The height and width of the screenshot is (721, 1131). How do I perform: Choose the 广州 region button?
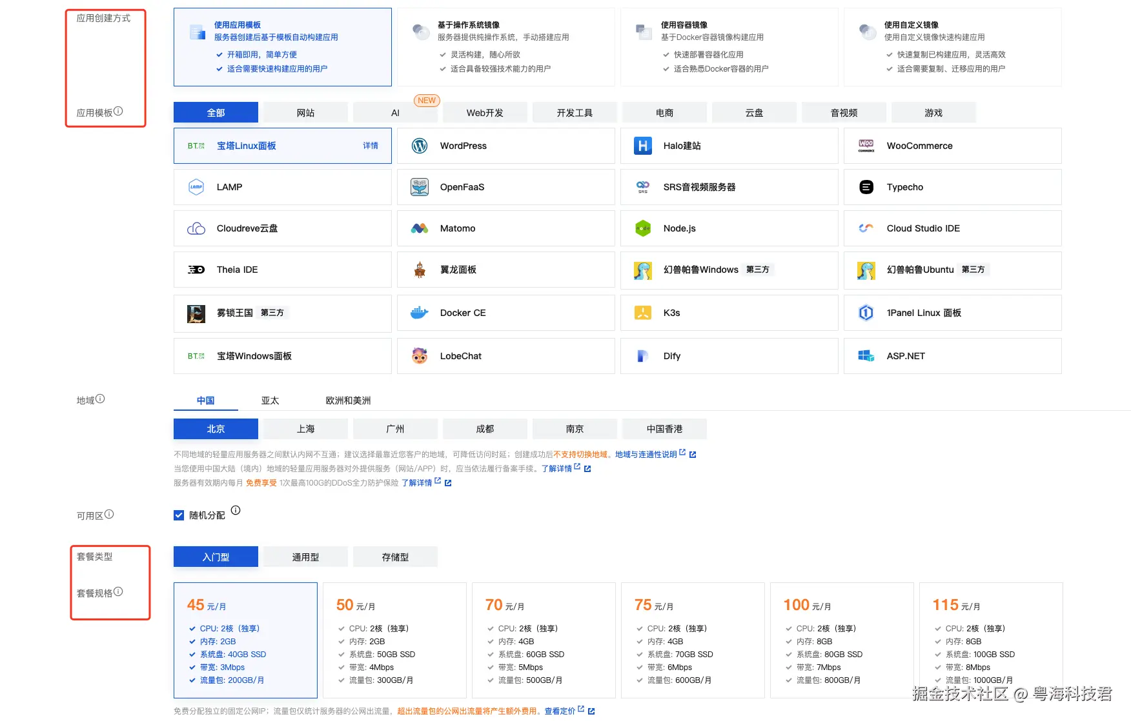[x=395, y=429]
